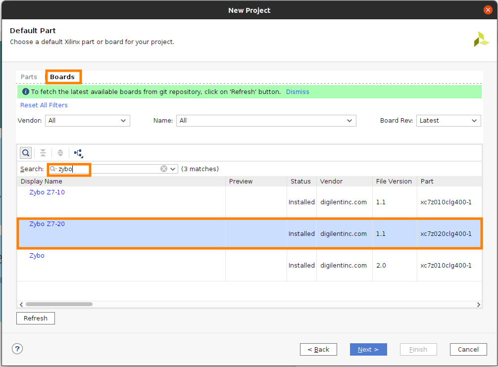
Task: Click the info icon in green banner
Action: click(x=25, y=92)
